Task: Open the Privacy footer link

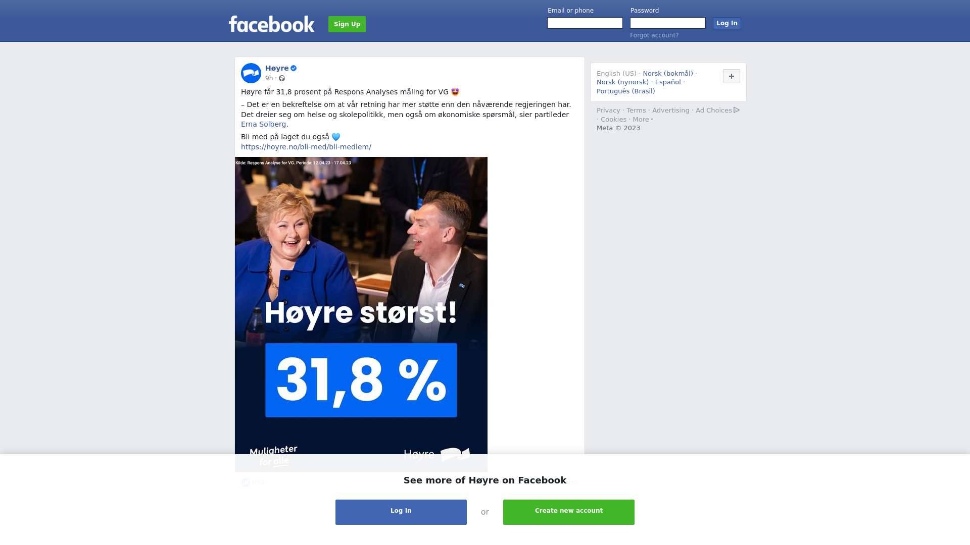Action: pos(608,111)
